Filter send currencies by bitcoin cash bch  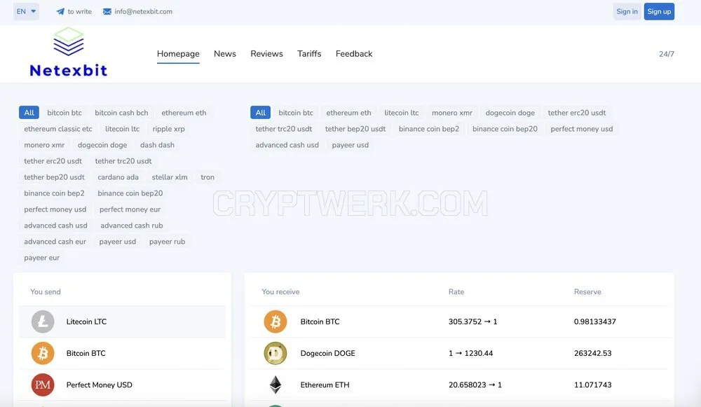[121, 113]
